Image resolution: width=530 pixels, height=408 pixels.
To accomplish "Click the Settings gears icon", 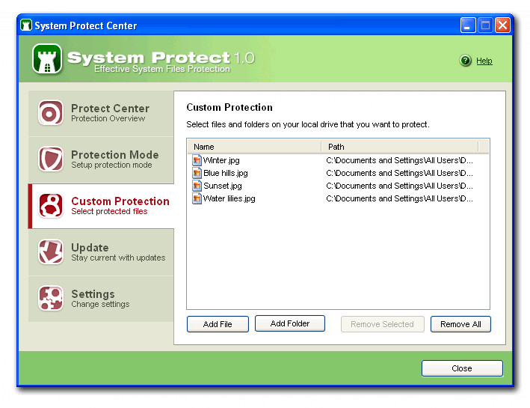I will tap(50, 298).
